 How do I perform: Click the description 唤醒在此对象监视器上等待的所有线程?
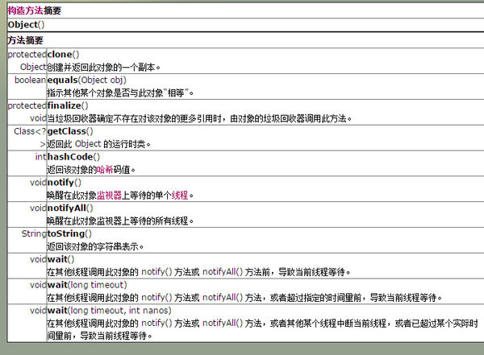[120, 221]
